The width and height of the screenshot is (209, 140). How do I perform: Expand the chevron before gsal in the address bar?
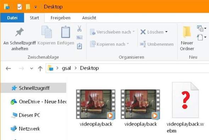[x=57, y=68]
